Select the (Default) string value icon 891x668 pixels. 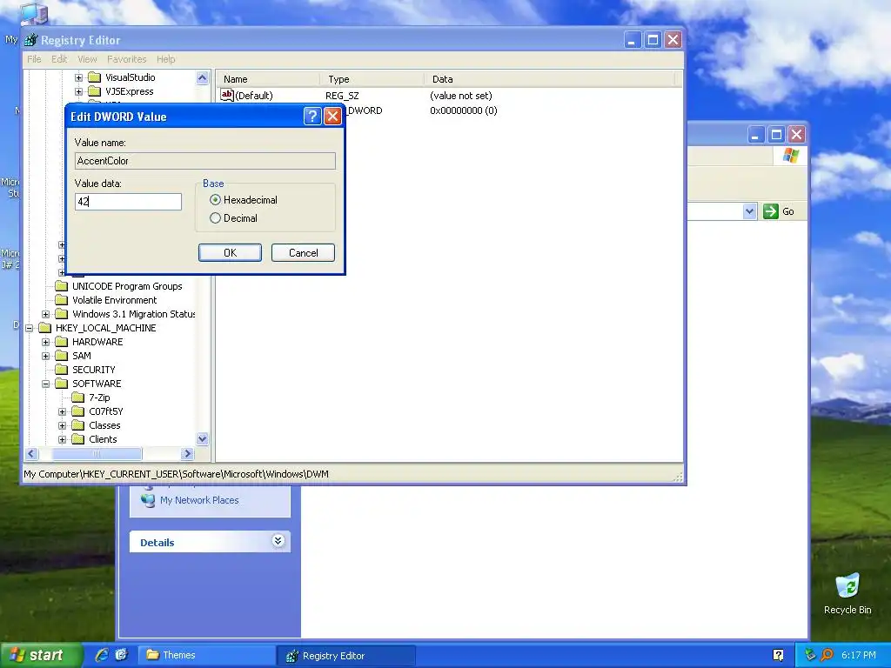point(227,96)
